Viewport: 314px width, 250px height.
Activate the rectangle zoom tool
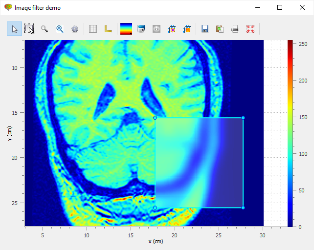point(29,29)
